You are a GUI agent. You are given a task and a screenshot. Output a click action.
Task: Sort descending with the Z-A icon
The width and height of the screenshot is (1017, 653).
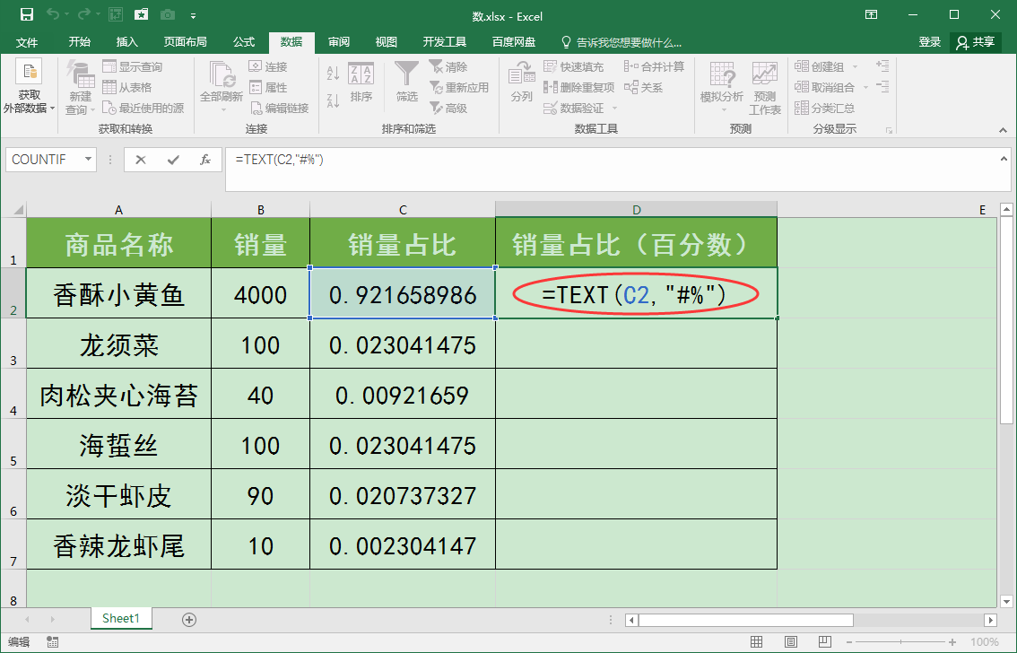click(333, 100)
